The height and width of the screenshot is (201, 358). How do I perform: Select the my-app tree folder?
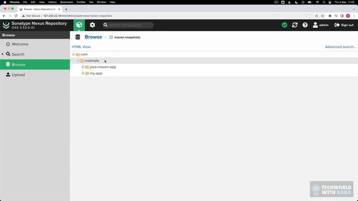pos(96,73)
